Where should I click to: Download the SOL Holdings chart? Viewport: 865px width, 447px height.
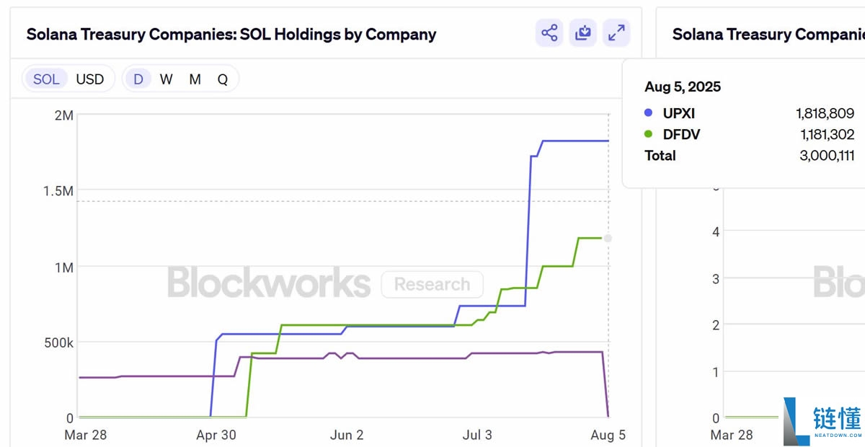(582, 33)
